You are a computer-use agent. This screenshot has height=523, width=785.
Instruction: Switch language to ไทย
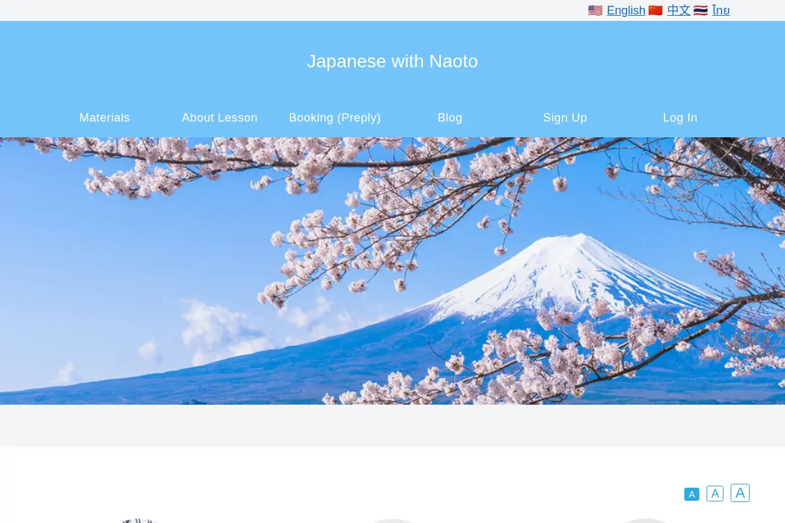click(721, 10)
